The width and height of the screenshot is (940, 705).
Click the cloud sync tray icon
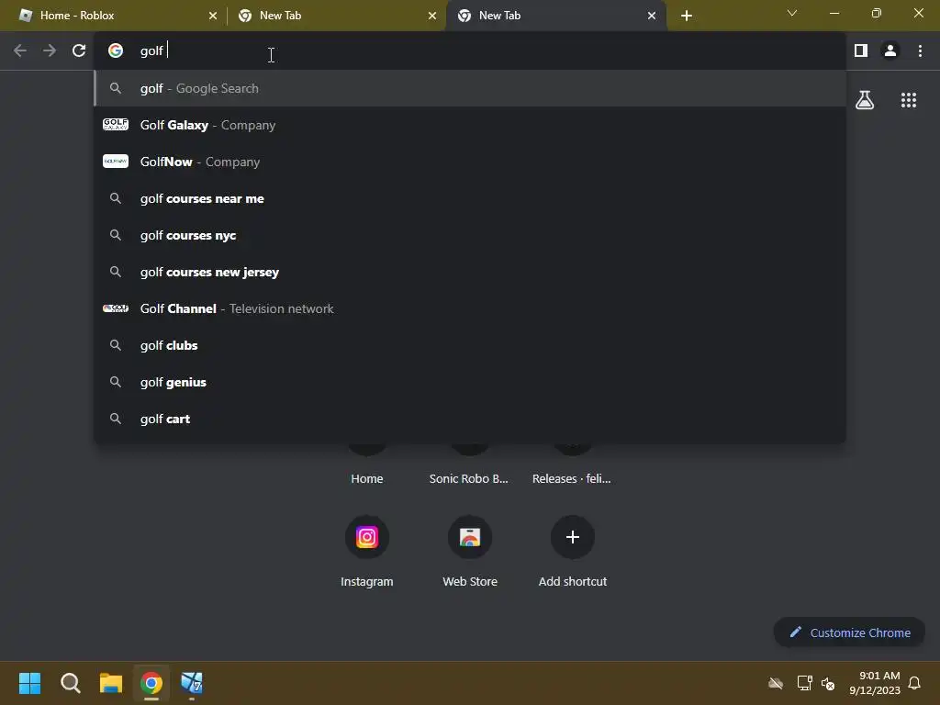(x=776, y=683)
